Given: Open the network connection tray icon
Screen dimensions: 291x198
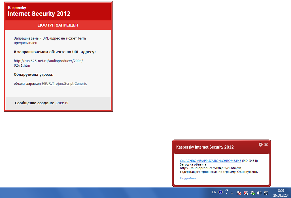Looking at the screenshot, I should 266,193.
